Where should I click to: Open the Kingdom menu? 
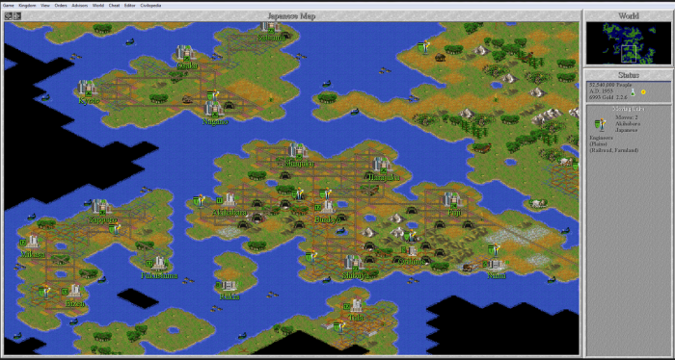[x=27, y=6]
